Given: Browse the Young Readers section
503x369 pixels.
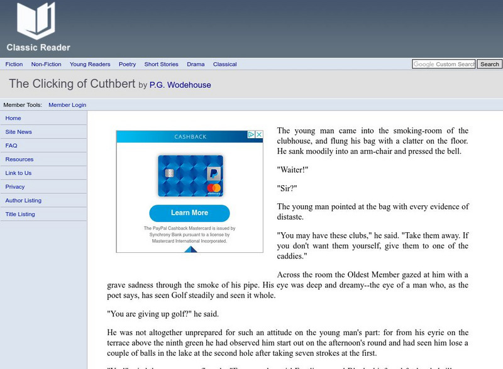Looking at the screenshot, I should point(90,64).
